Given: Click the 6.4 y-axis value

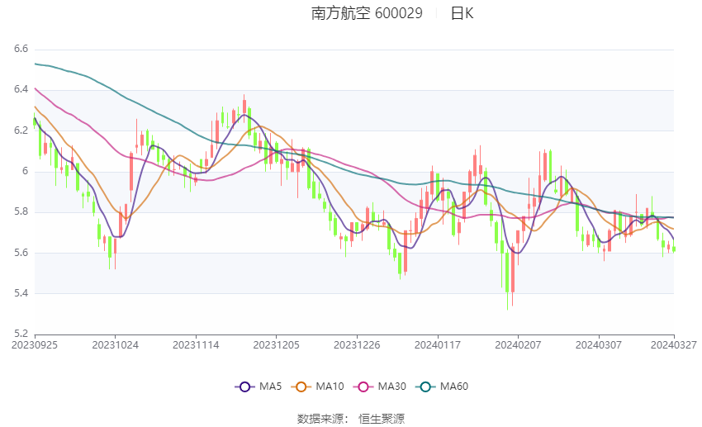Looking at the screenshot, I should click(x=21, y=89).
